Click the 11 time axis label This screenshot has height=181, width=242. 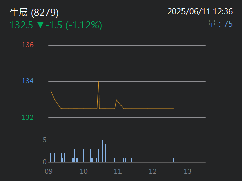[118, 171]
